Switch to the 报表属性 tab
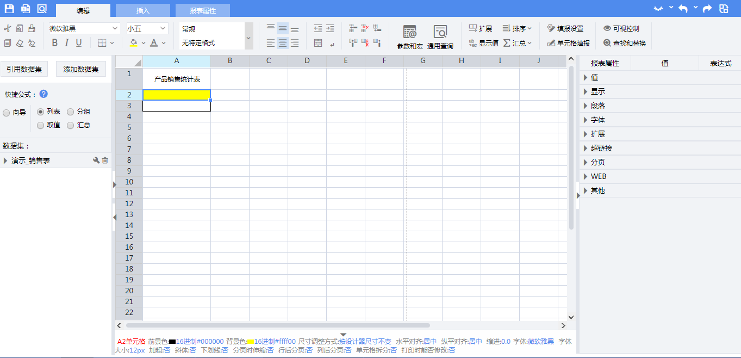This screenshot has height=358, width=741. coord(202,10)
